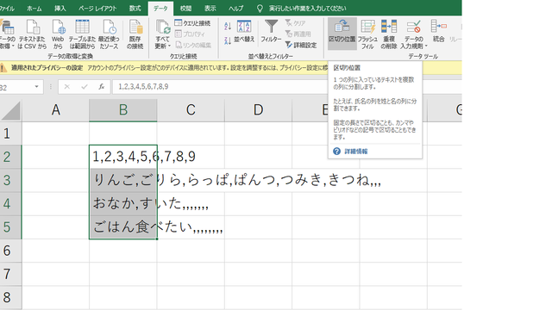This screenshot has height=310, width=552.
Task: Select cell with 1,2,3,4,5,6,7,8,9
Action: click(122, 157)
